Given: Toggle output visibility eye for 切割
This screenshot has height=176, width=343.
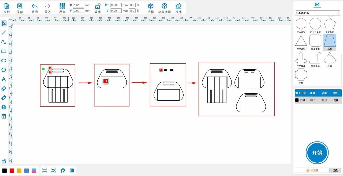Looking at the screenshot, I should [336, 100].
